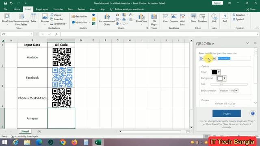Open the Help tab
This screenshot has width=260, height=146.
click(102, 9)
